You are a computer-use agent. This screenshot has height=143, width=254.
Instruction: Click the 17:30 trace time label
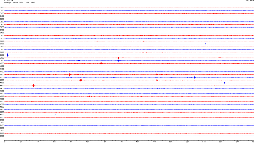pos(2,104)
